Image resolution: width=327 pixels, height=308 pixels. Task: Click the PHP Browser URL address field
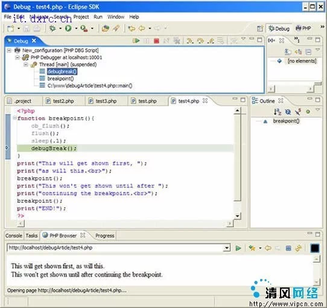tap(115, 248)
